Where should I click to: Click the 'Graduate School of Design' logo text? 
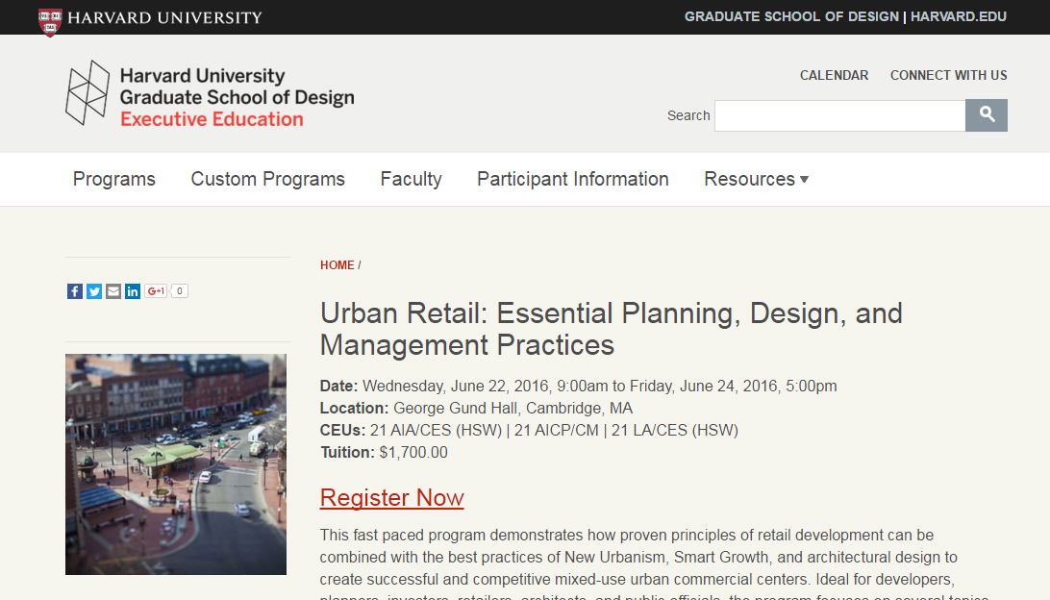(237, 98)
